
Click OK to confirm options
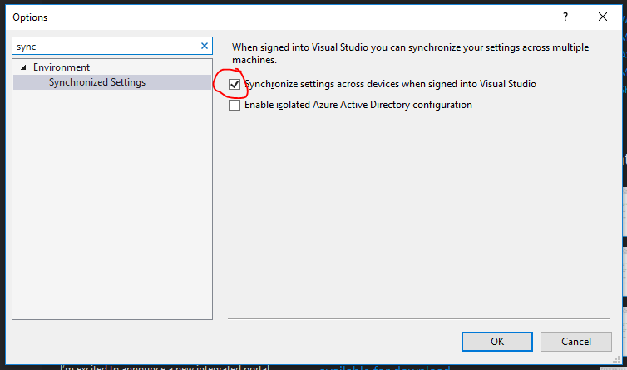coord(497,341)
